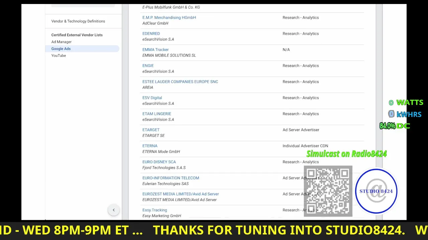Open EDENRED vendor link
The width and height of the screenshot is (428, 240).
pos(151,34)
